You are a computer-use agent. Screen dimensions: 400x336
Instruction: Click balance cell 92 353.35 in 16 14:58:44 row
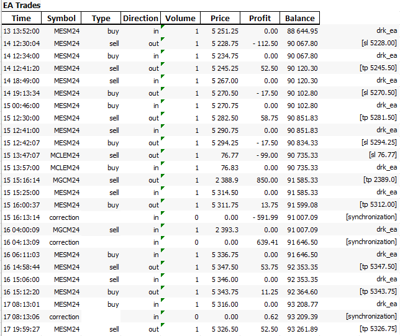pos(302,267)
